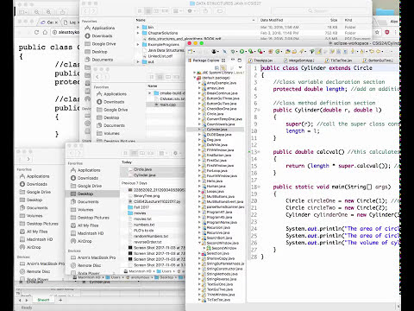Image resolution: width=414 pixels, height=311 pixels.
Task: Collapse the SecondWindow.java tree node
Action: [x=199, y=243]
